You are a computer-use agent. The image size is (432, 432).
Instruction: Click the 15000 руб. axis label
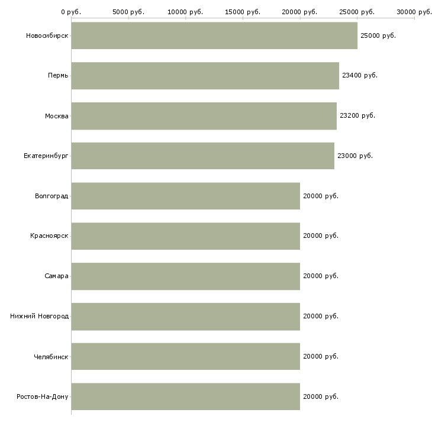[243, 12]
